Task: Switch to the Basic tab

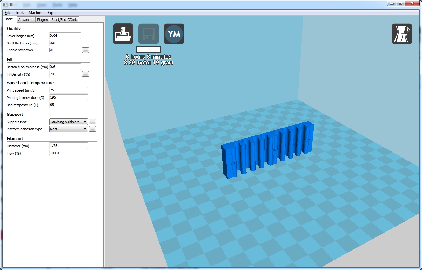Action: point(9,19)
